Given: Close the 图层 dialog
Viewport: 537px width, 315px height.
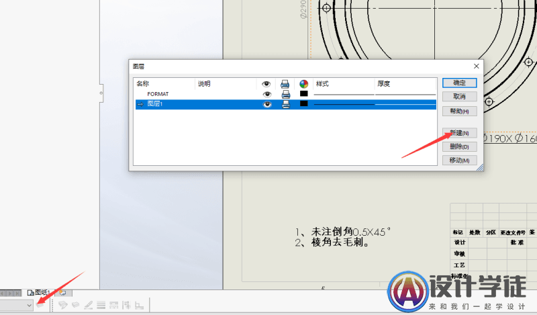Looking at the screenshot, I should (x=476, y=66).
